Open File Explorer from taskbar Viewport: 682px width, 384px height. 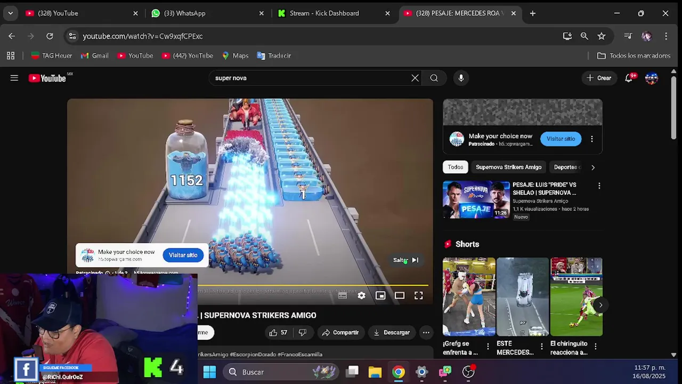(375, 372)
